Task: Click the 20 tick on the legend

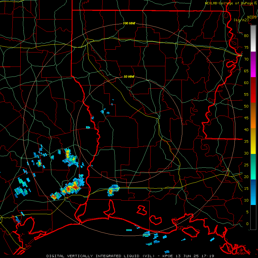Action: click(x=246, y=177)
